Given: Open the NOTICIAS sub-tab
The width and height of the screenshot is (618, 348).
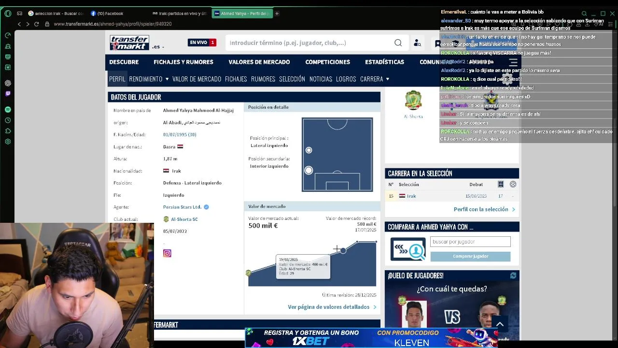Looking at the screenshot, I should [x=321, y=79].
